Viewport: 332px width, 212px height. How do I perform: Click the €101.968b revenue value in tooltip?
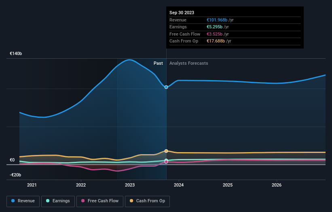(x=217, y=20)
